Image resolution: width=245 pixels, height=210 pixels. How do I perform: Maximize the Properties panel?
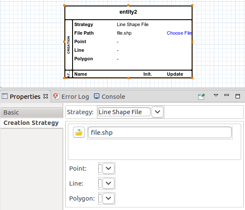pos(238,96)
